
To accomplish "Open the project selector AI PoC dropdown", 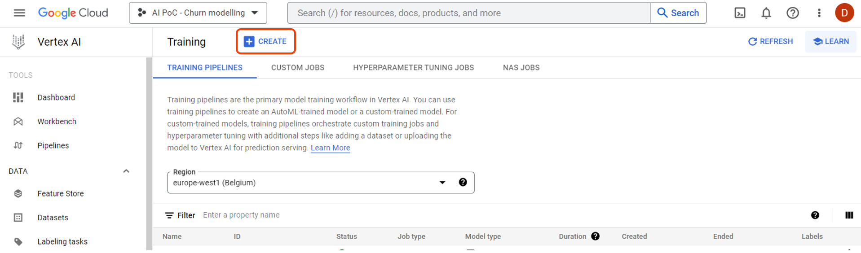I will [198, 13].
